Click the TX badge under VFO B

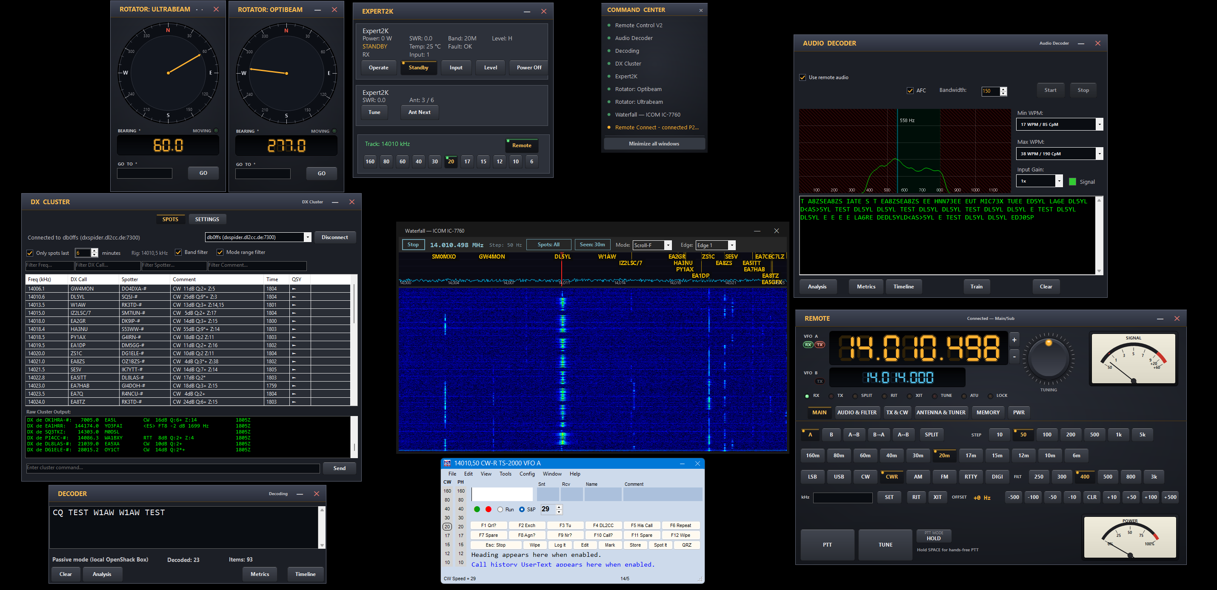(820, 381)
